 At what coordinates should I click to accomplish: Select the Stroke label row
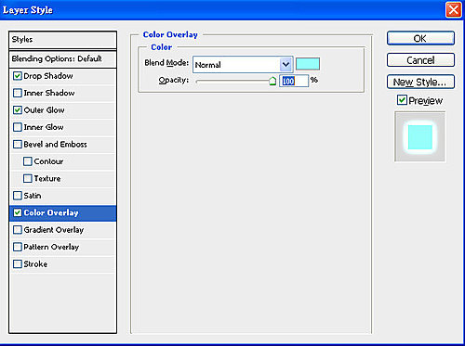coord(62,264)
